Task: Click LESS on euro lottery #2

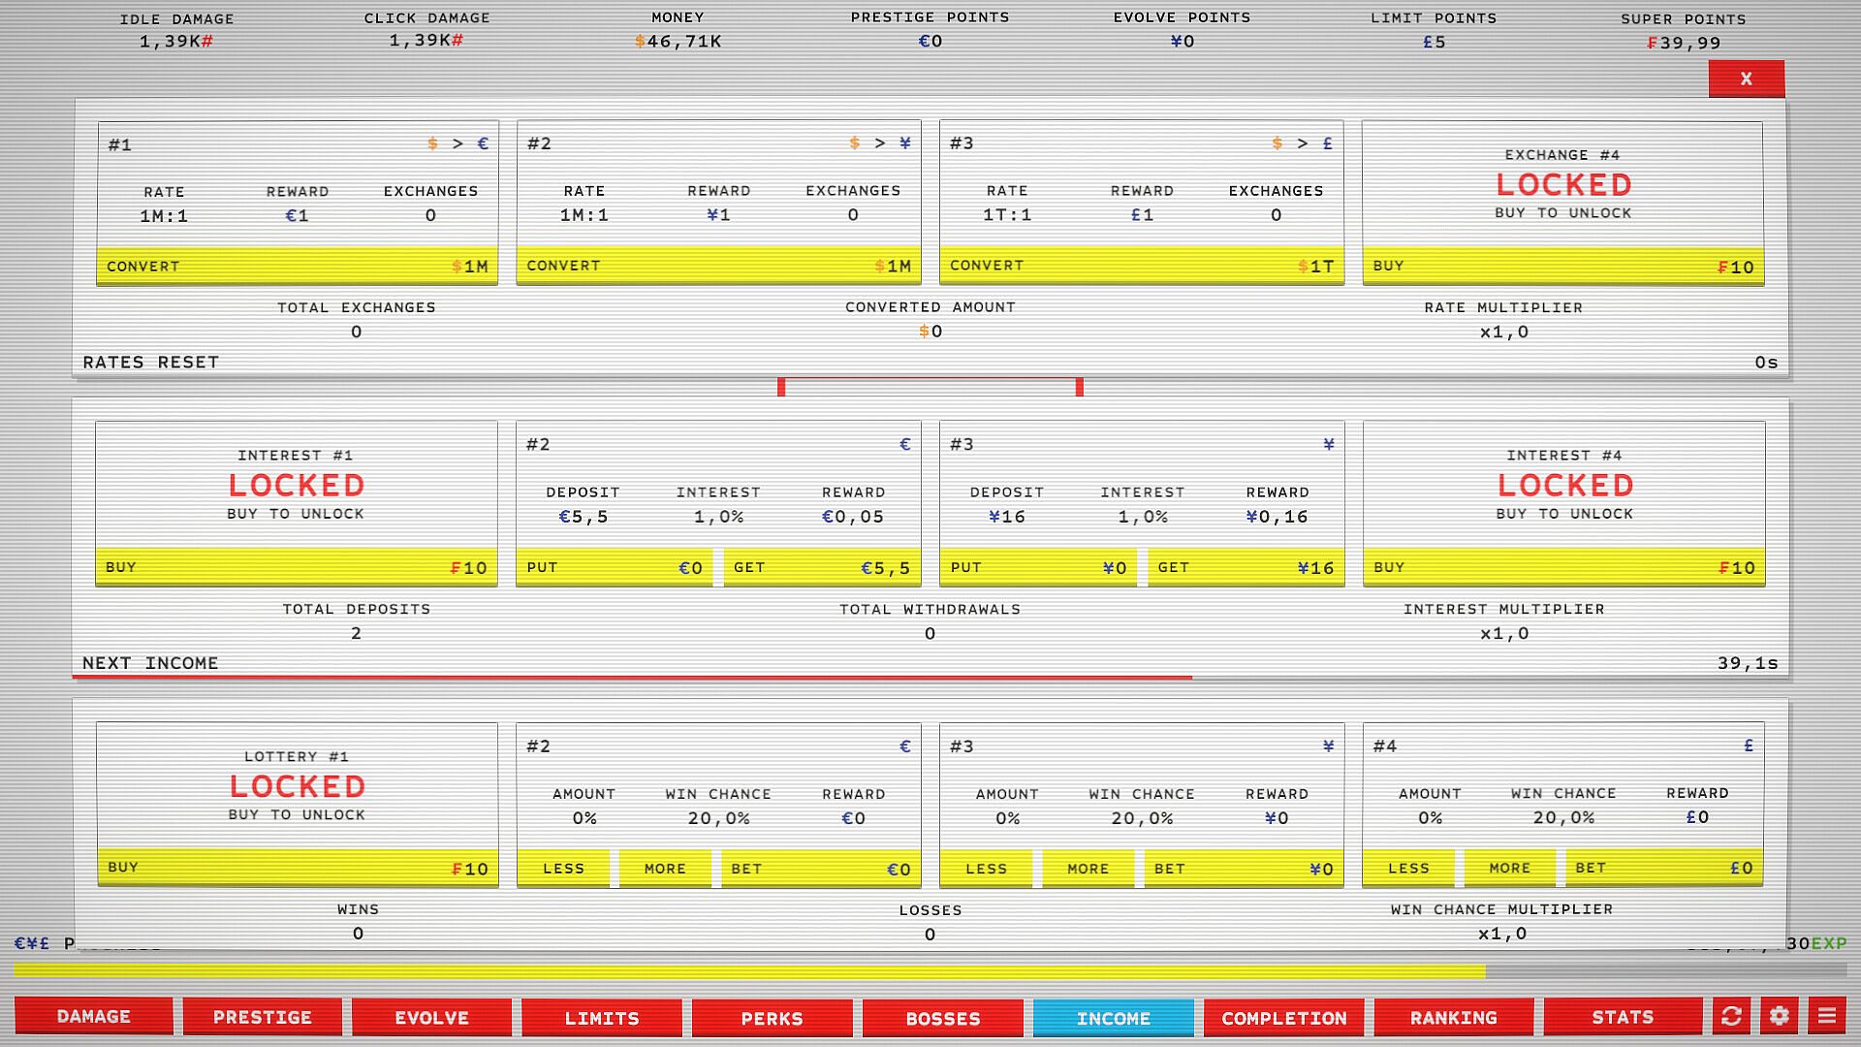Action: point(563,869)
